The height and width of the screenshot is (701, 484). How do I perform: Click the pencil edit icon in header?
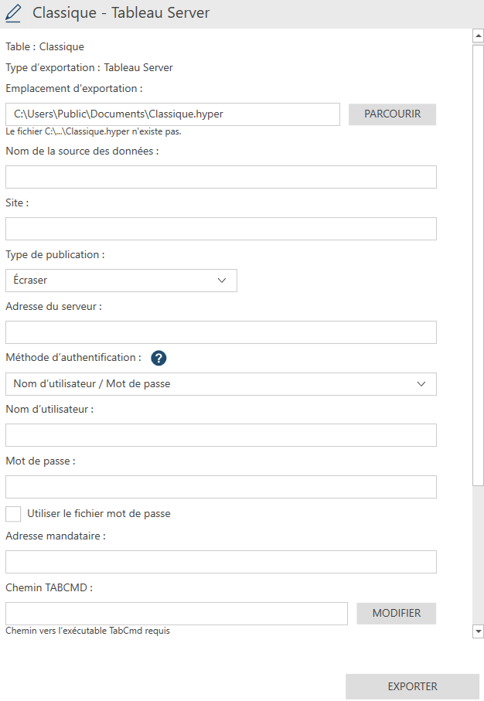click(14, 13)
